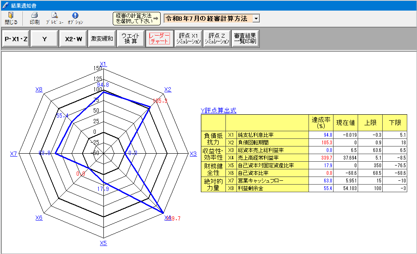Viewport: 417px width, 254px height.
Task: Click the X1 axis label link
Action: 103,64
